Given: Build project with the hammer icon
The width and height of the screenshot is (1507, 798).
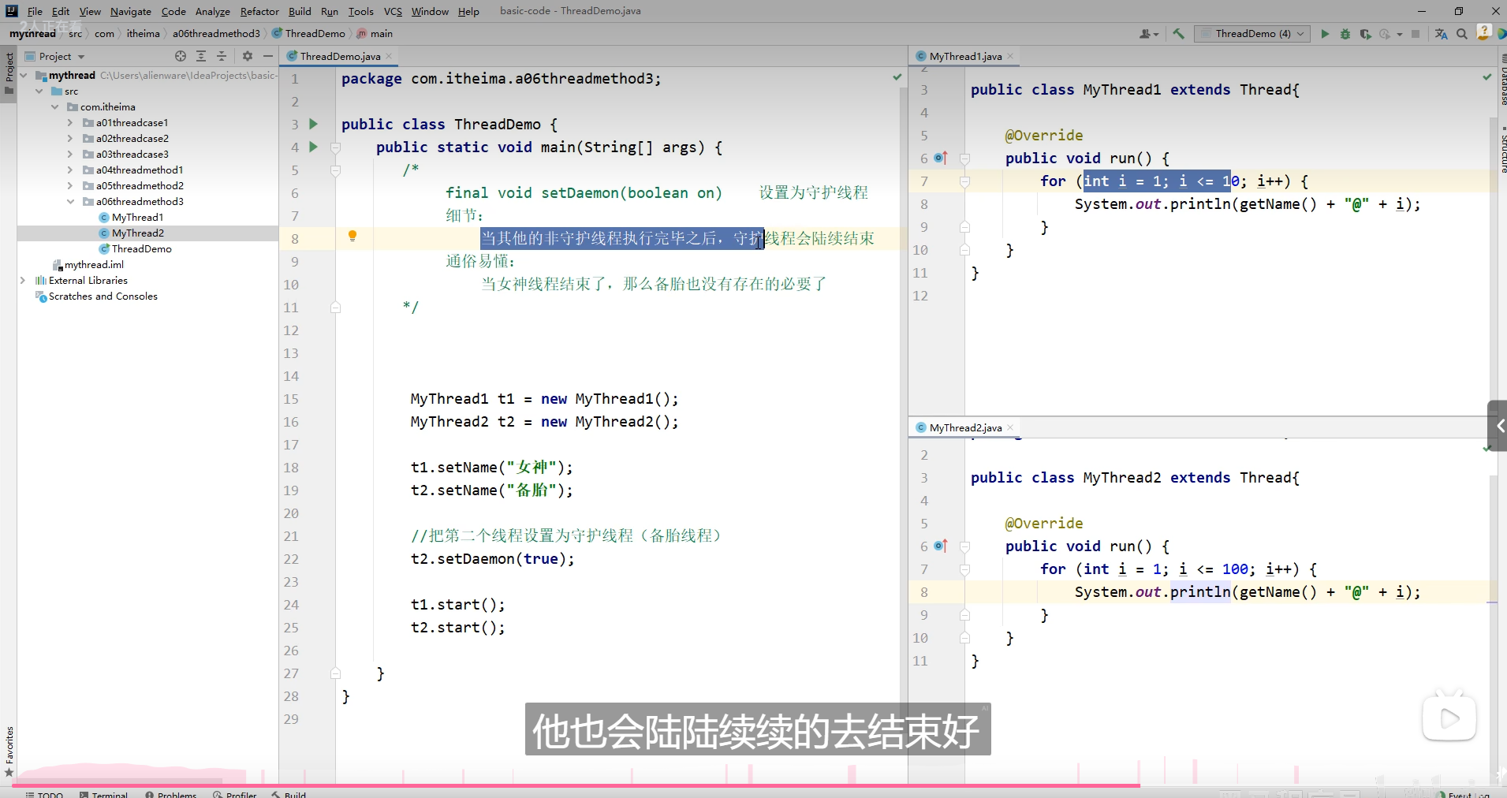Looking at the screenshot, I should 1178,34.
